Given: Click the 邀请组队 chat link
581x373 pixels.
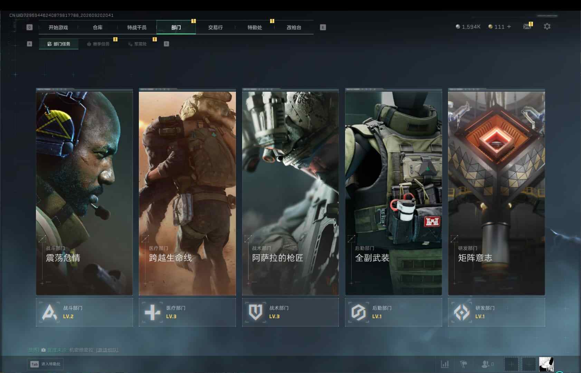Looking at the screenshot, I should tap(107, 350).
